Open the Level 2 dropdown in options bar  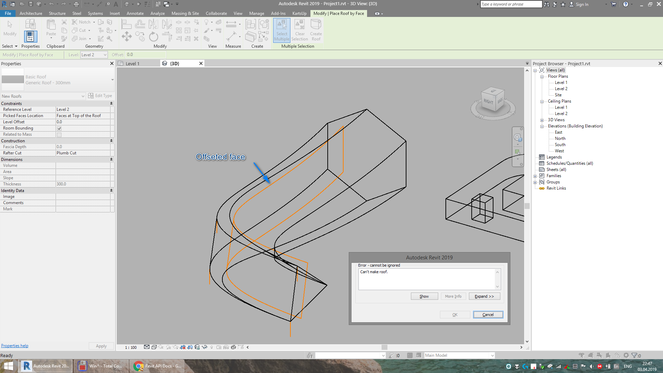point(94,55)
